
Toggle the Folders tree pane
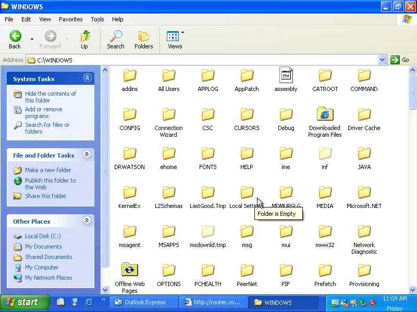pyautogui.click(x=144, y=40)
